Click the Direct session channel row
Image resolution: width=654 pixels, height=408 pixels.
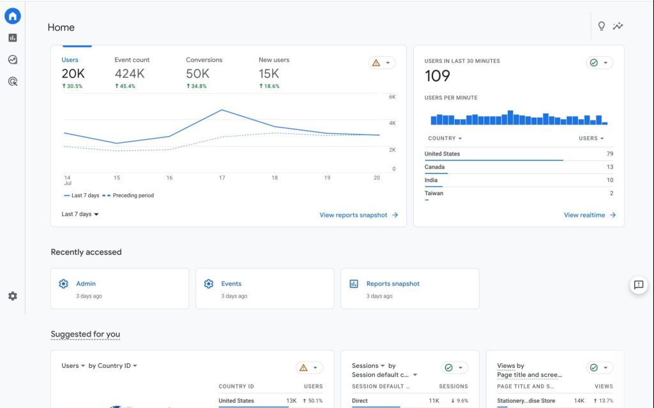pyautogui.click(x=409, y=401)
